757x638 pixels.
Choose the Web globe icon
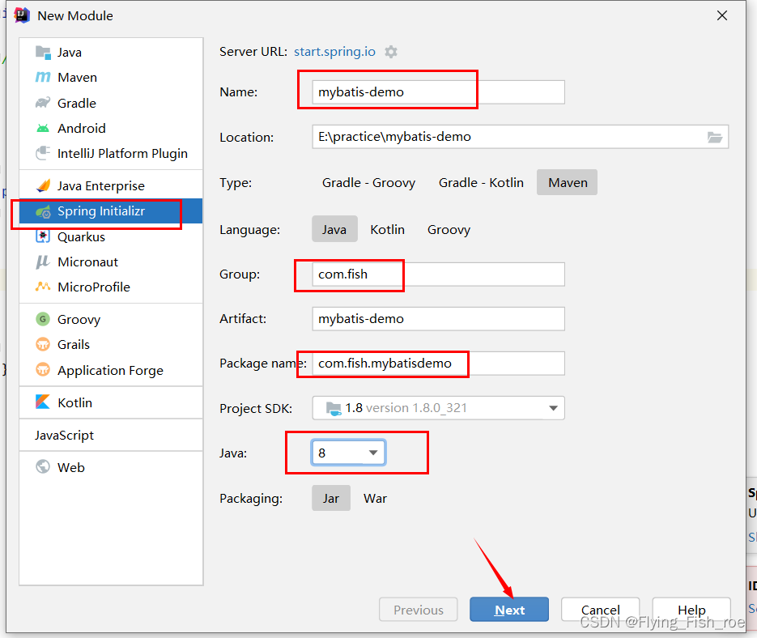43,466
